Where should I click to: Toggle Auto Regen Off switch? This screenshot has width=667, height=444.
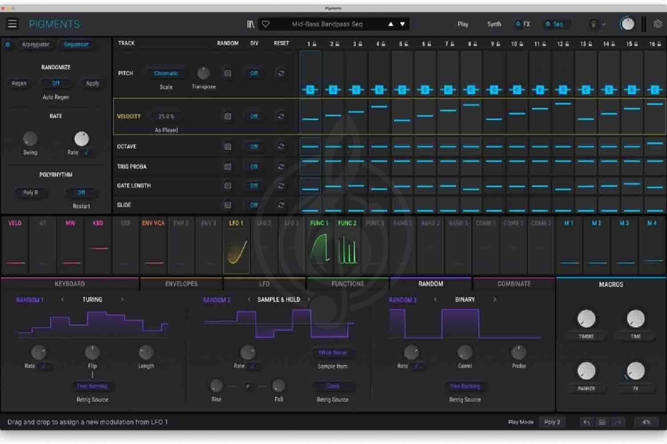coord(56,83)
